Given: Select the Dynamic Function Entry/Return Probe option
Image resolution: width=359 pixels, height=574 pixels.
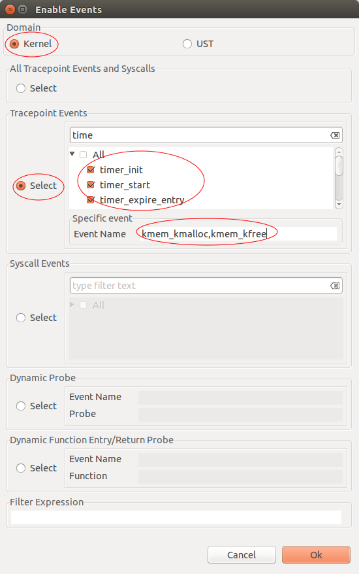Looking at the screenshot, I should coord(21,468).
